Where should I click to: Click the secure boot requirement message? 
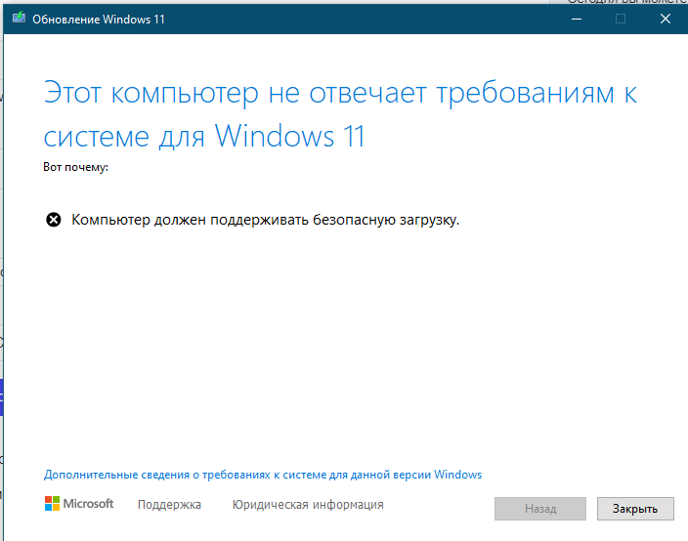point(265,220)
